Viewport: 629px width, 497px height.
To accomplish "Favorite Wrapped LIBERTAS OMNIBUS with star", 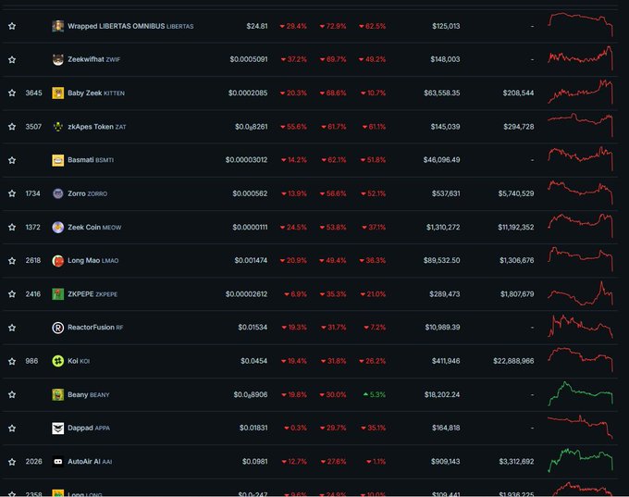I will click(12, 26).
